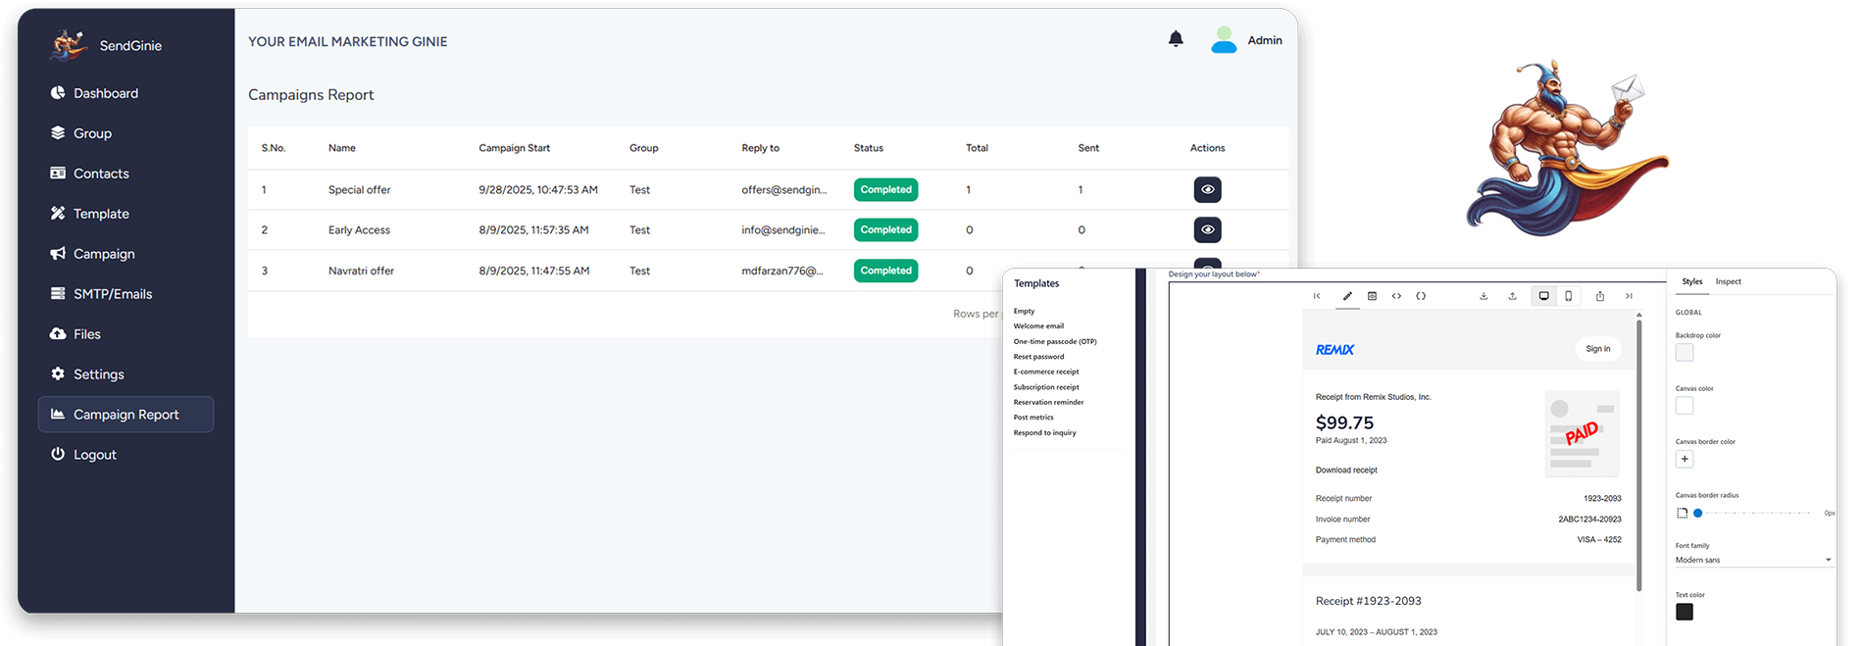The height and width of the screenshot is (646, 1862).
Task: Click the share icon in editor toolbar
Action: tap(1600, 296)
